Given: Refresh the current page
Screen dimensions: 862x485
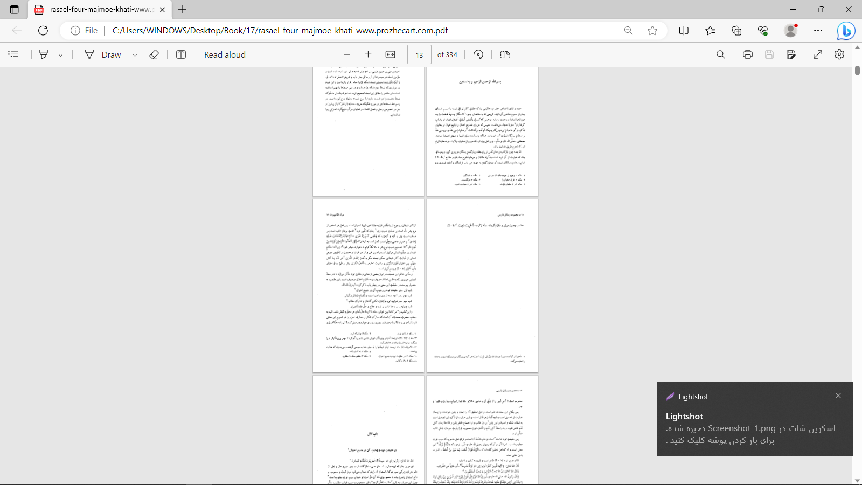Looking at the screenshot, I should click(43, 31).
